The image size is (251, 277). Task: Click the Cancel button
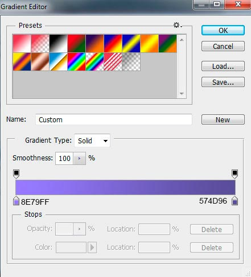point(223,46)
